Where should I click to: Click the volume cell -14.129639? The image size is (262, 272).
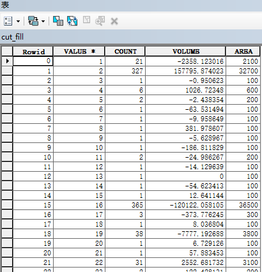pos(185,167)
